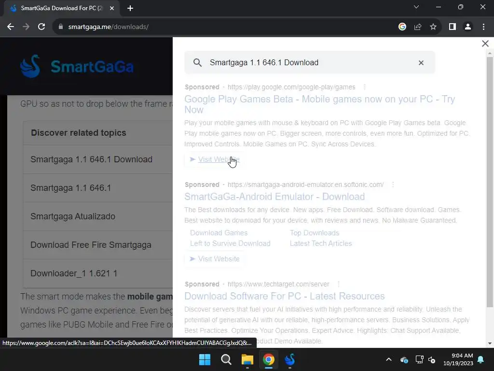
Task: Open Download Games sitelink
Action: click(219, 233)
